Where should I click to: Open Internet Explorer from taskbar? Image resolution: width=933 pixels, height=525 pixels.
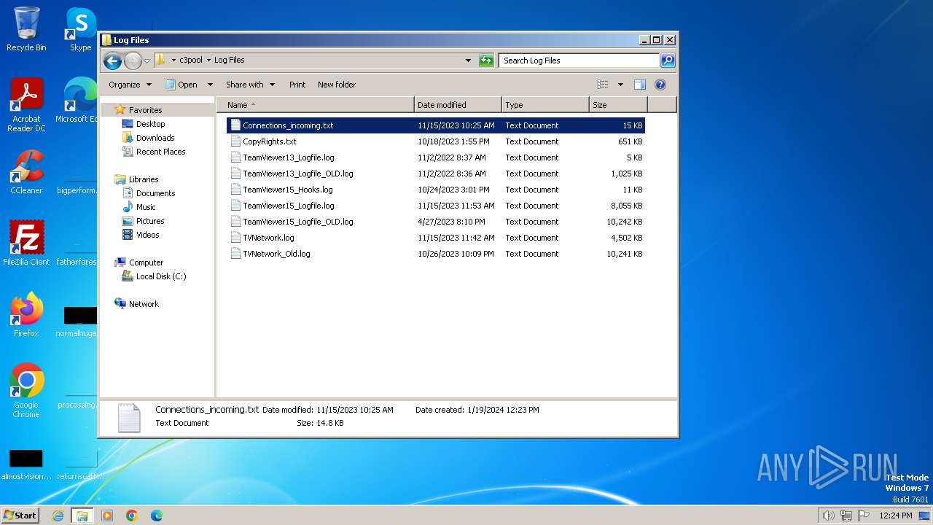pyautogui.click(x=58, y=516)
